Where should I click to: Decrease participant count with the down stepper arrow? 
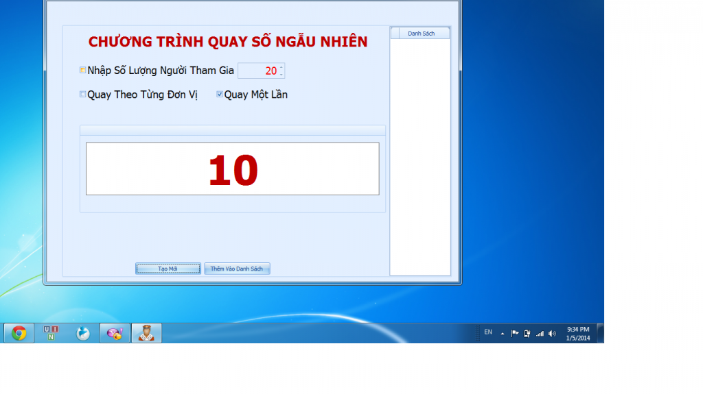[281, 74]
